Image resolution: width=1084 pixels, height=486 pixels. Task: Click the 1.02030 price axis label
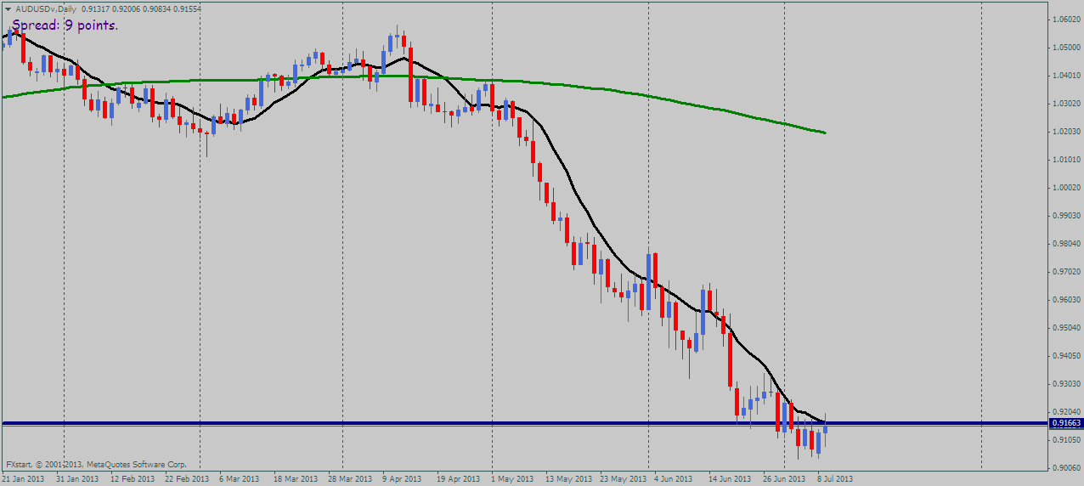pyautogui.click(x=1066, y=132)
